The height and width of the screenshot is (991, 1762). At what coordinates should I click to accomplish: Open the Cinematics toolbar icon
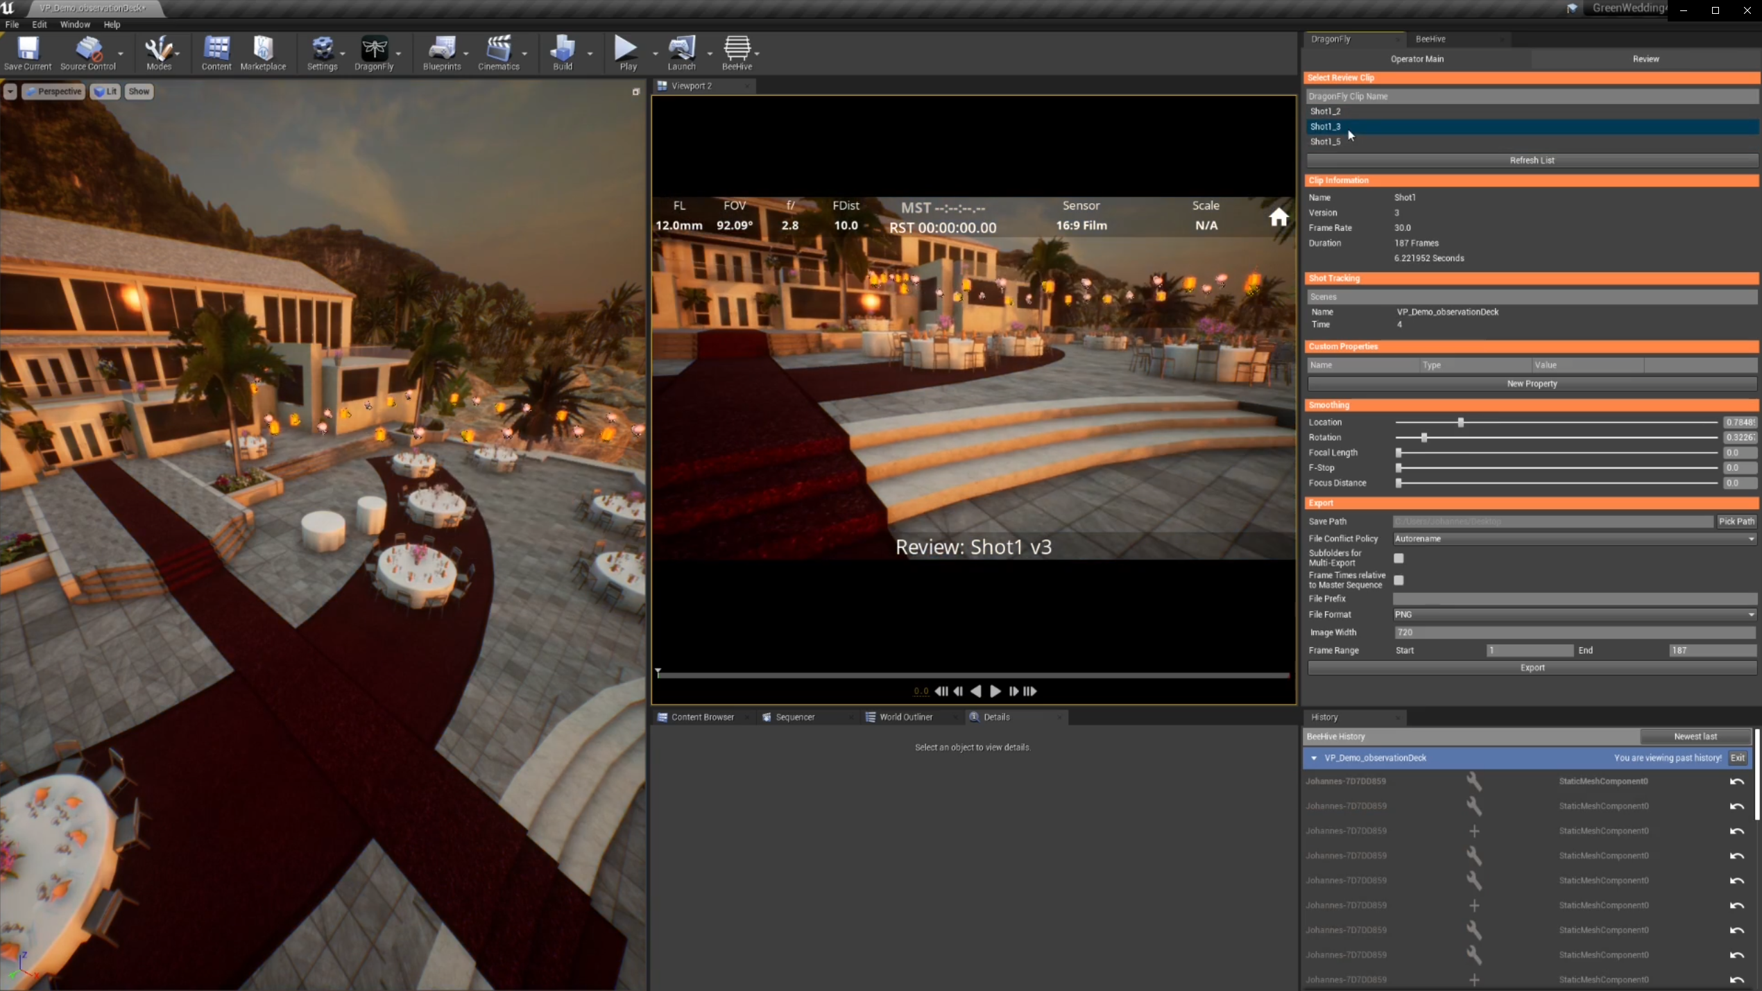(498, 53)
